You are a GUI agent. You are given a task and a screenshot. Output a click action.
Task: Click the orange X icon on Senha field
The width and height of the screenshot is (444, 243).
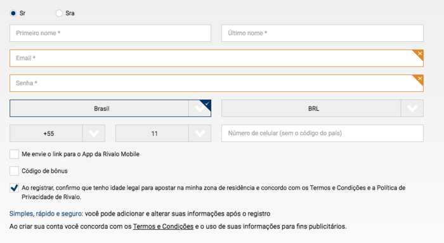point(420,79)
